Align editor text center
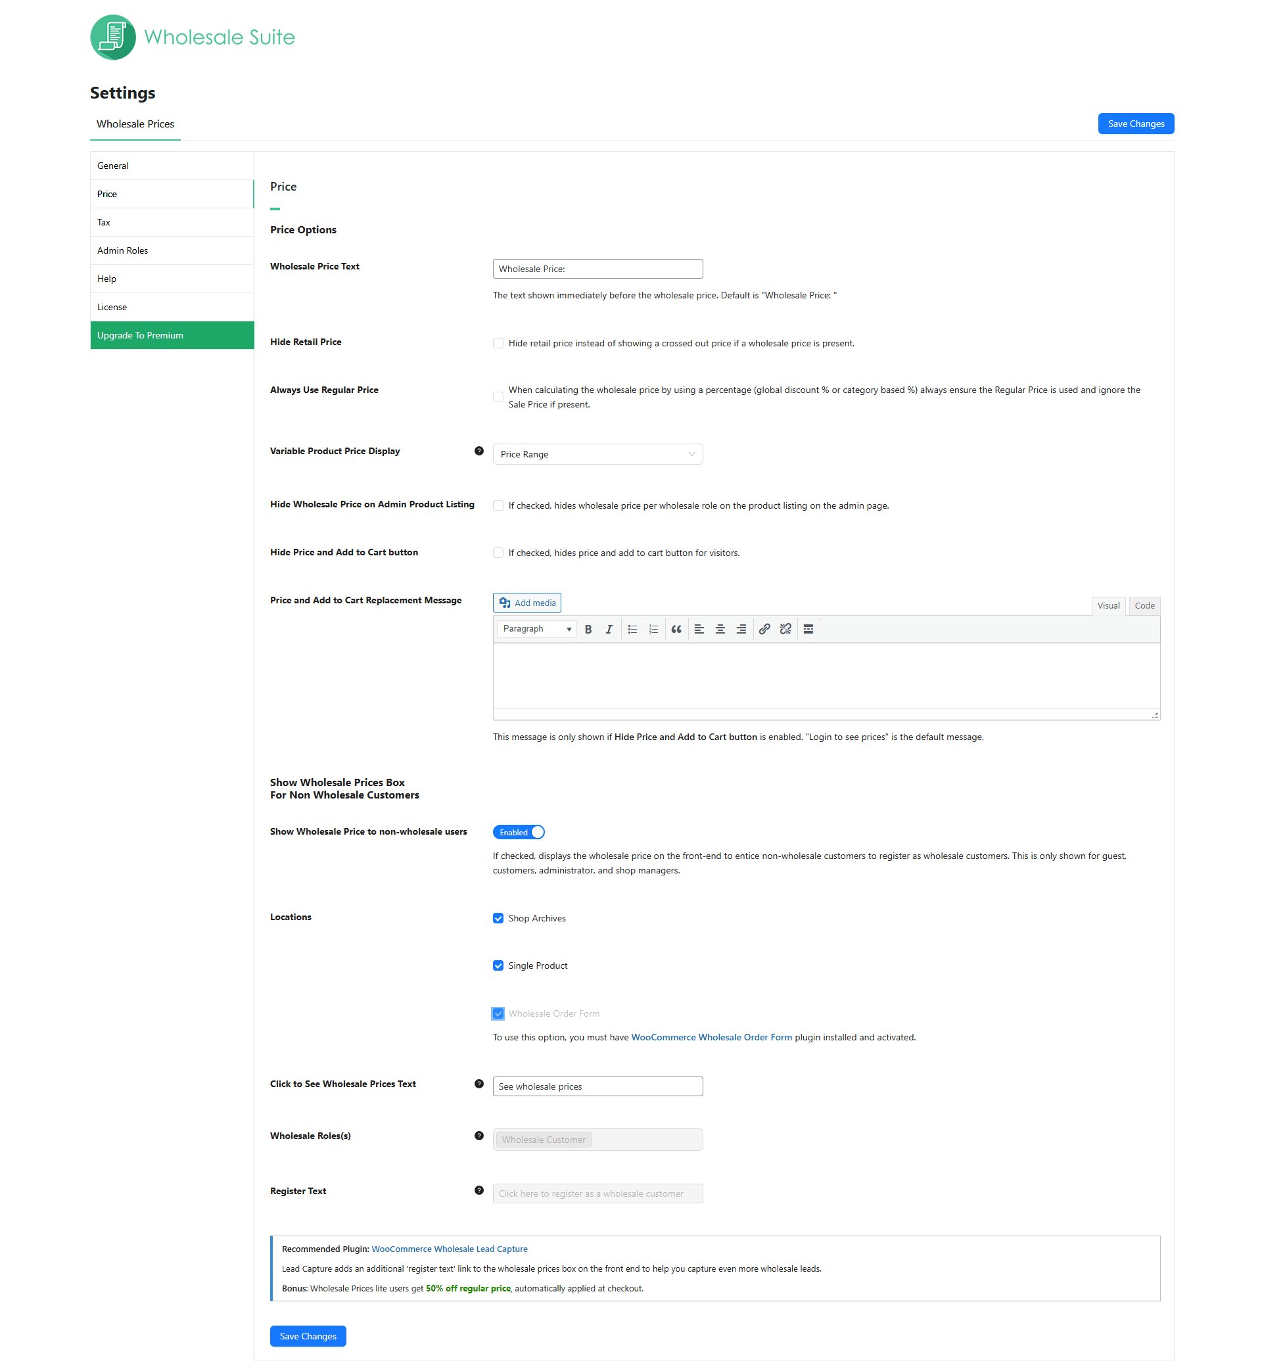The height and width of the screenshot is (1367, 1262). coord(720,629)
